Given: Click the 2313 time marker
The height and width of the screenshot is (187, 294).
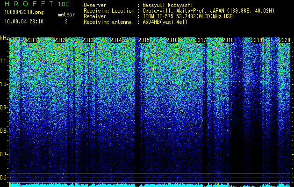Looking at the screenshot, I should point(88,40).
